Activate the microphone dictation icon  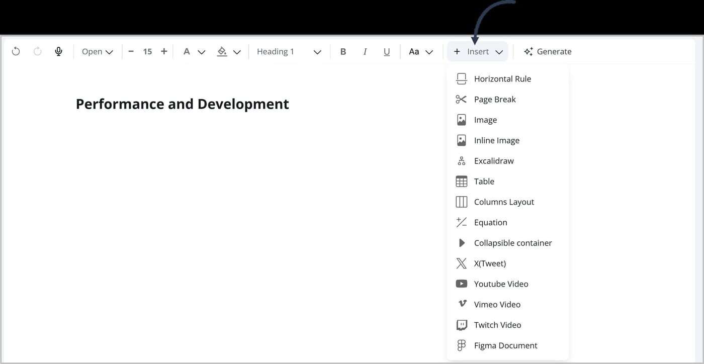(x=59, y=51)
